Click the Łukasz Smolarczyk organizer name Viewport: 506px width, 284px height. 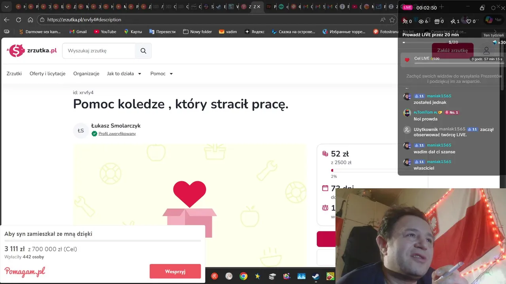click(116, 126)
